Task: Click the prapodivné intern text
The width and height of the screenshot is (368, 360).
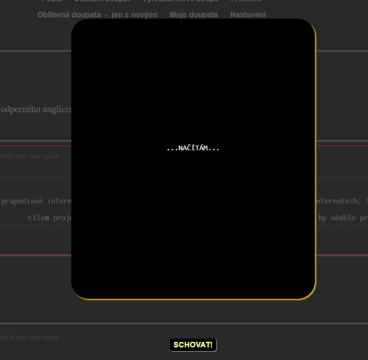Action: coord(36,201)
